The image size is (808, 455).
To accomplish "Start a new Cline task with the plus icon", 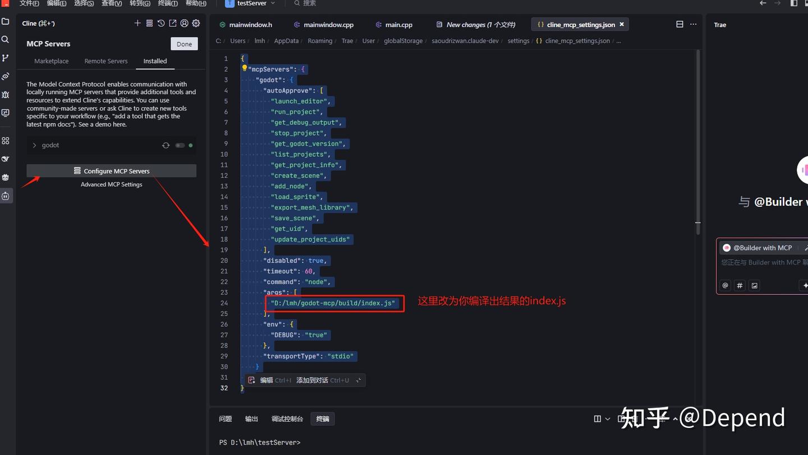I will 137,23.
